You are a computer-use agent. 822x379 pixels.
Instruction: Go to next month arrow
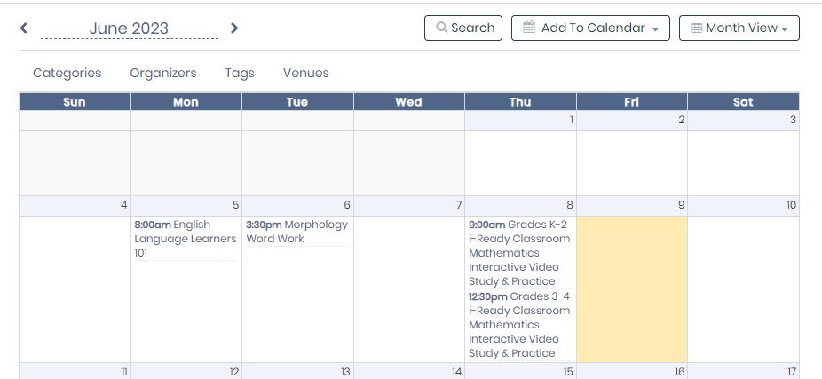click(x=234, y=28)
